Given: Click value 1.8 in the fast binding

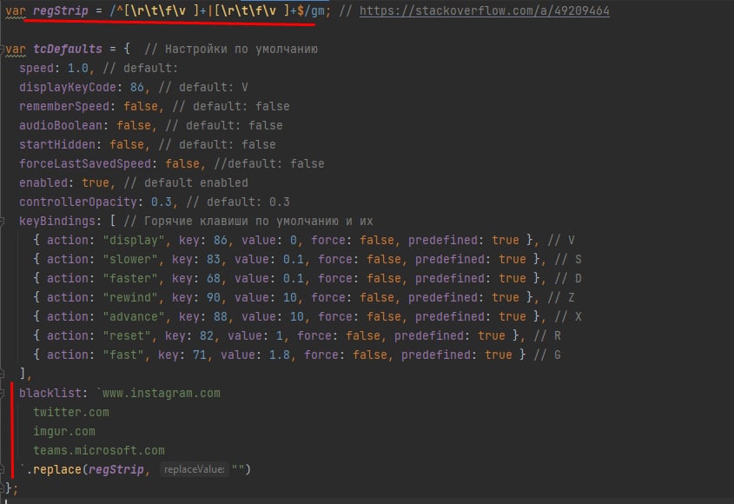Looking at the screenshot, I should pos(280,355).
